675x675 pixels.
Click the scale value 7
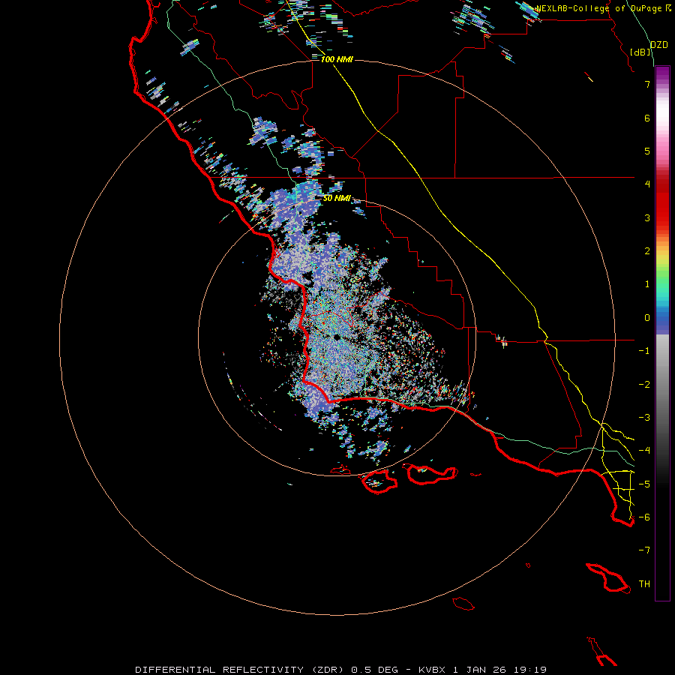647,84
